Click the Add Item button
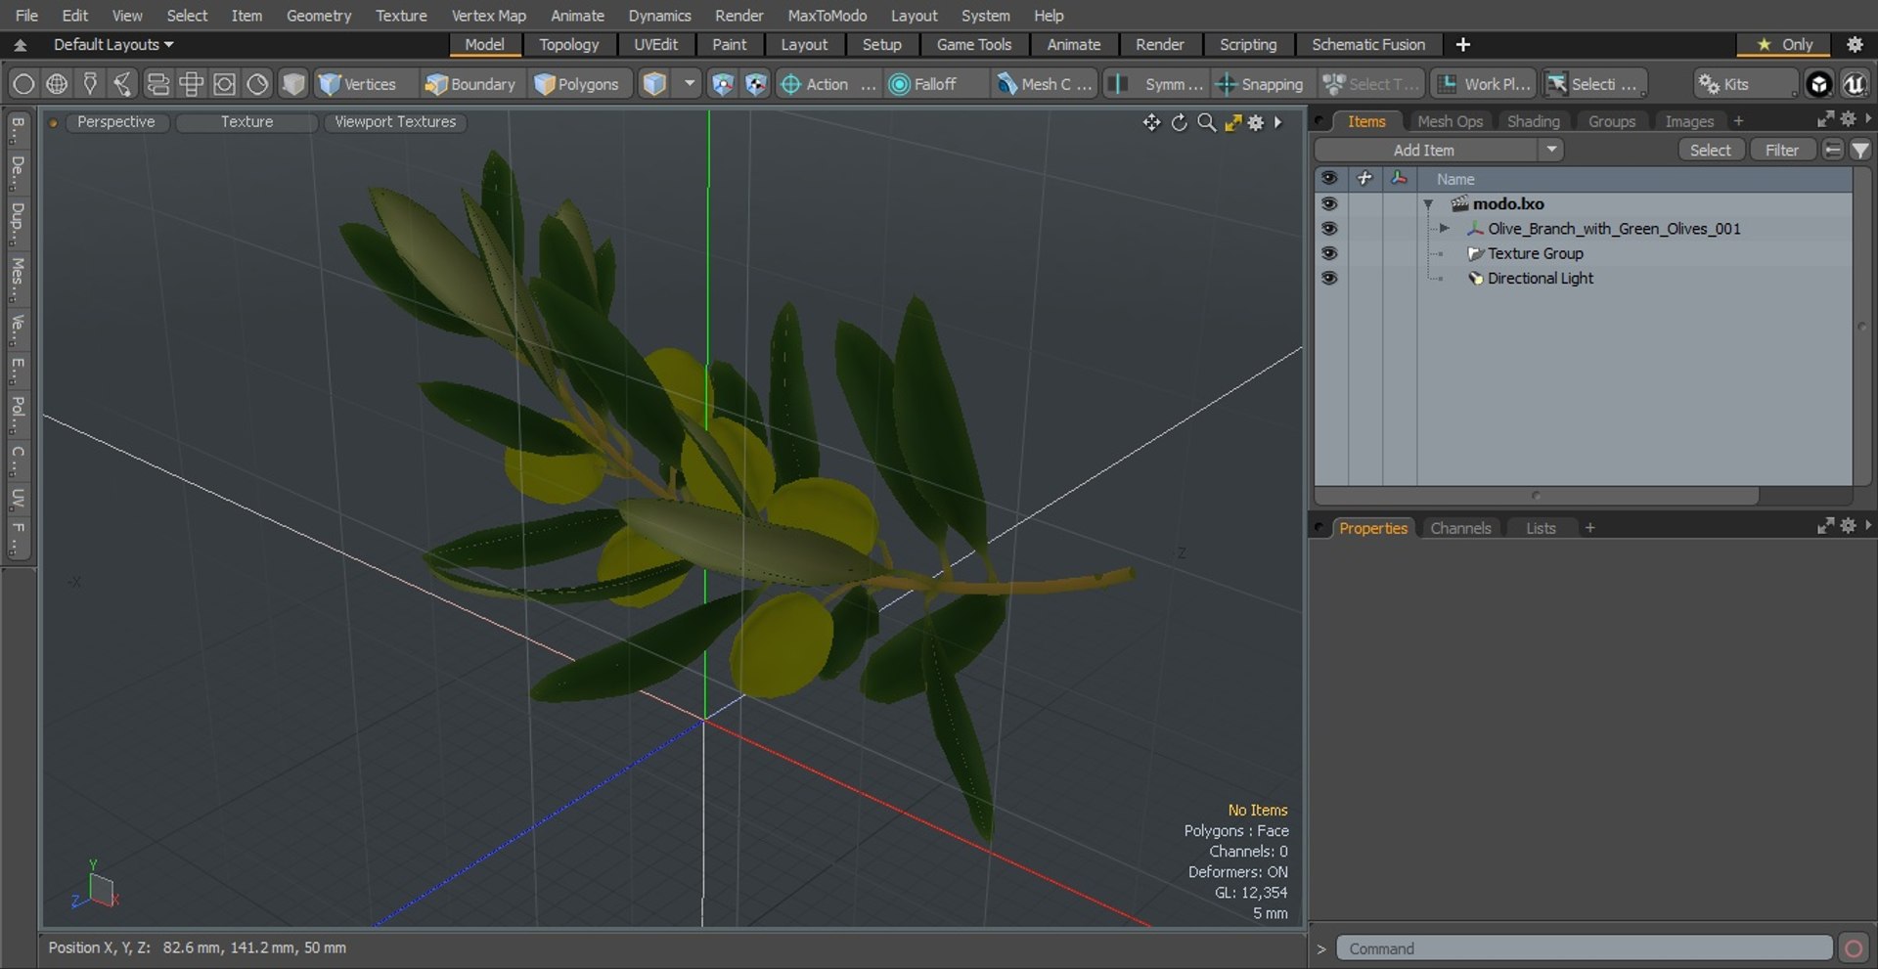The height and width of the screenshot is (969, 1878). [1424, 150]
